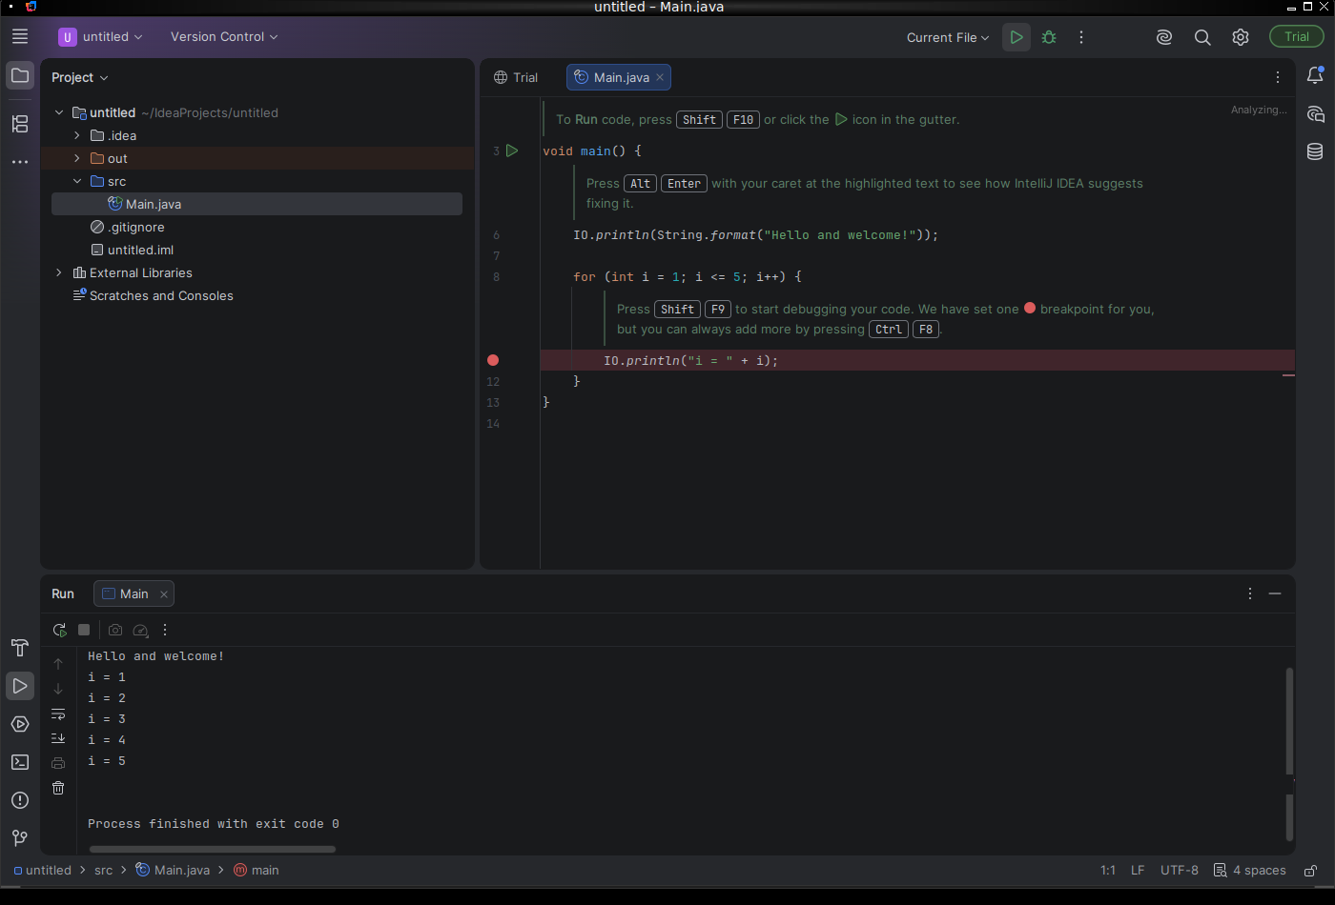The image size is (1335, 905).
Task: Collapse the untitled project root node
Action: (x=59, y=112)
